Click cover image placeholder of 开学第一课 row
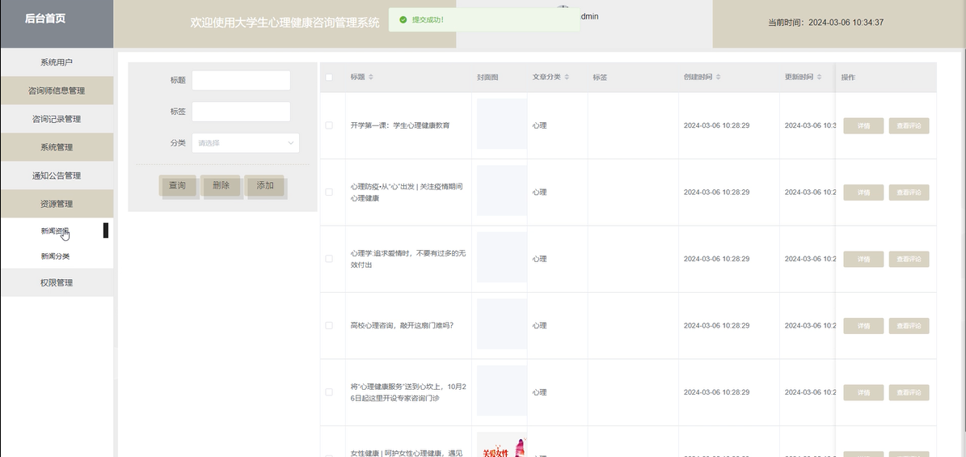The height and width of the screenshot is (457, 966). click(x=501, y=124)
